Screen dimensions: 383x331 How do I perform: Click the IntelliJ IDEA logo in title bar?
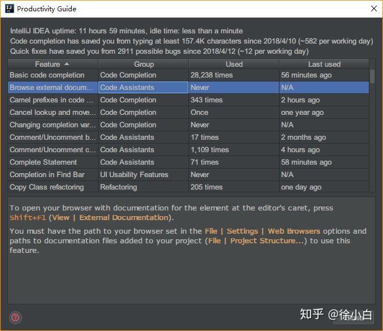pos(9,8)
